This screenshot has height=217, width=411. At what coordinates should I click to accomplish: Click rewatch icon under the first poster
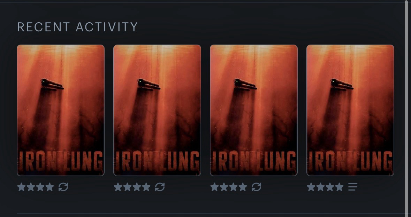coord(63,187)
